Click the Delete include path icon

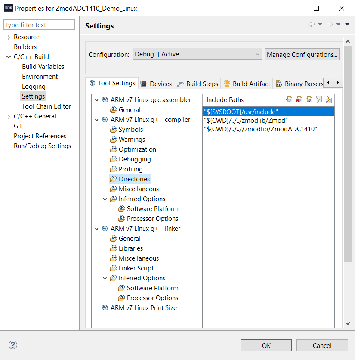tap(299, 99)
